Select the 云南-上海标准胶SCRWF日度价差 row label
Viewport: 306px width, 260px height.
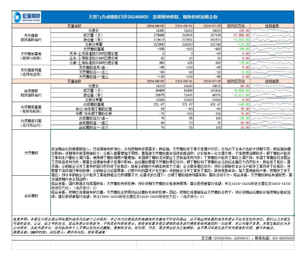click(x=94, y=63)
